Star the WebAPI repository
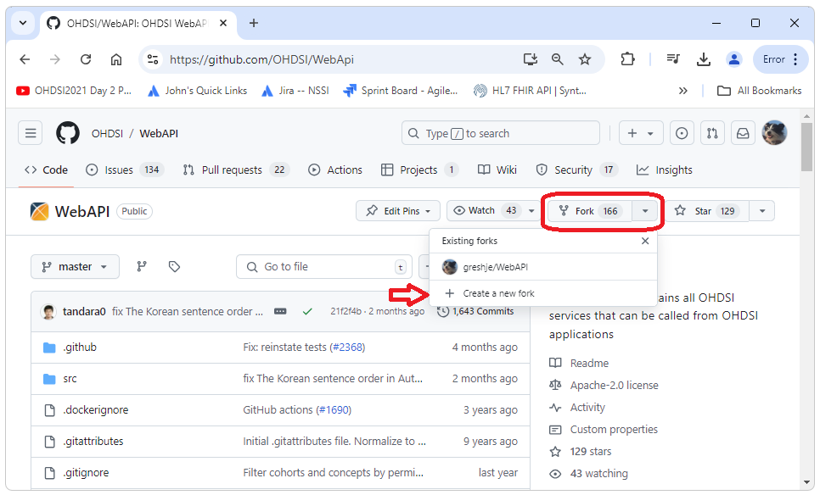The image size is (820, 495). [707, 211]
